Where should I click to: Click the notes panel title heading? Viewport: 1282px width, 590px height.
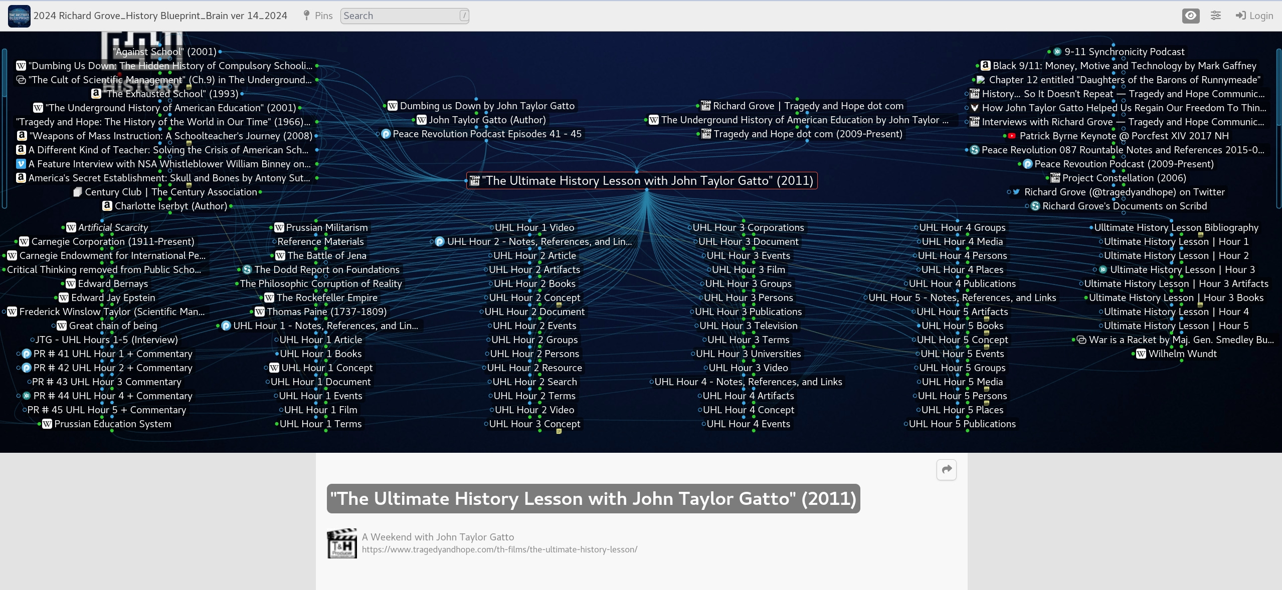tap(593, 498)
